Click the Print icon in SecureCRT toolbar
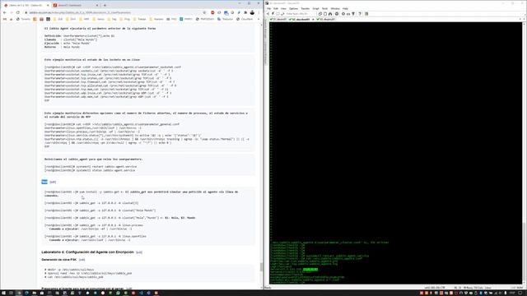This screenshot has height=296, width=527. coord(337,14)
